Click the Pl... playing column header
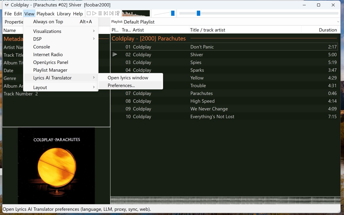 click(x=115, y=30)
